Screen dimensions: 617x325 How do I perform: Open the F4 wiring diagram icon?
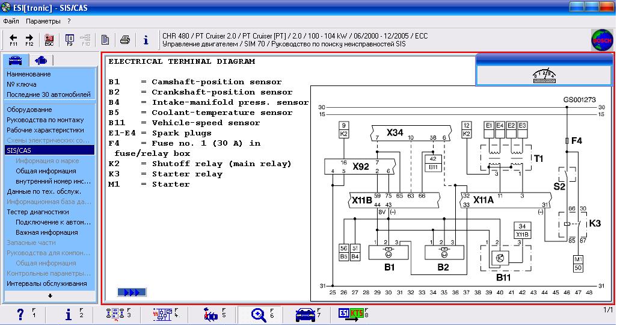162,314
